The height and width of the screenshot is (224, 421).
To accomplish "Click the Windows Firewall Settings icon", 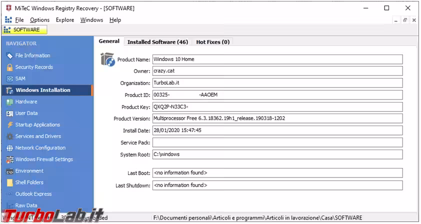I will pos(9,159).
